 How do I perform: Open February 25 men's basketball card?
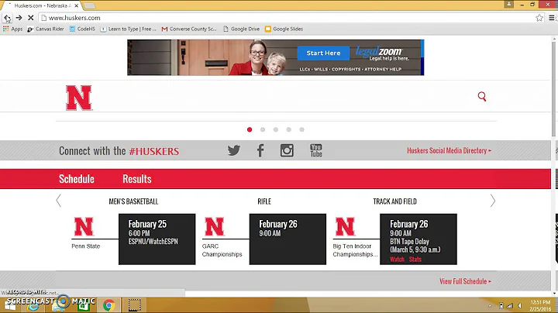157,239
